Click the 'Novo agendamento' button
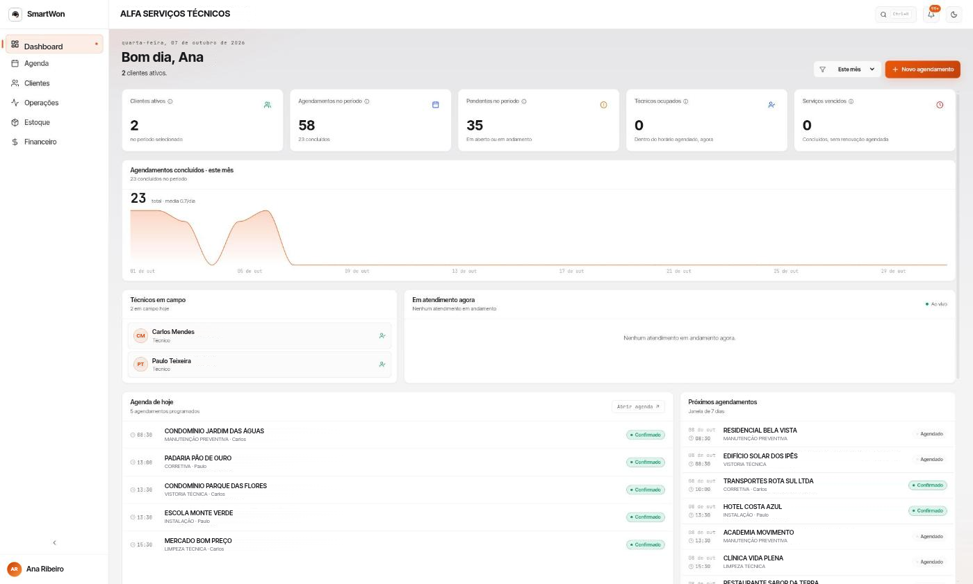 coord(922,69)
